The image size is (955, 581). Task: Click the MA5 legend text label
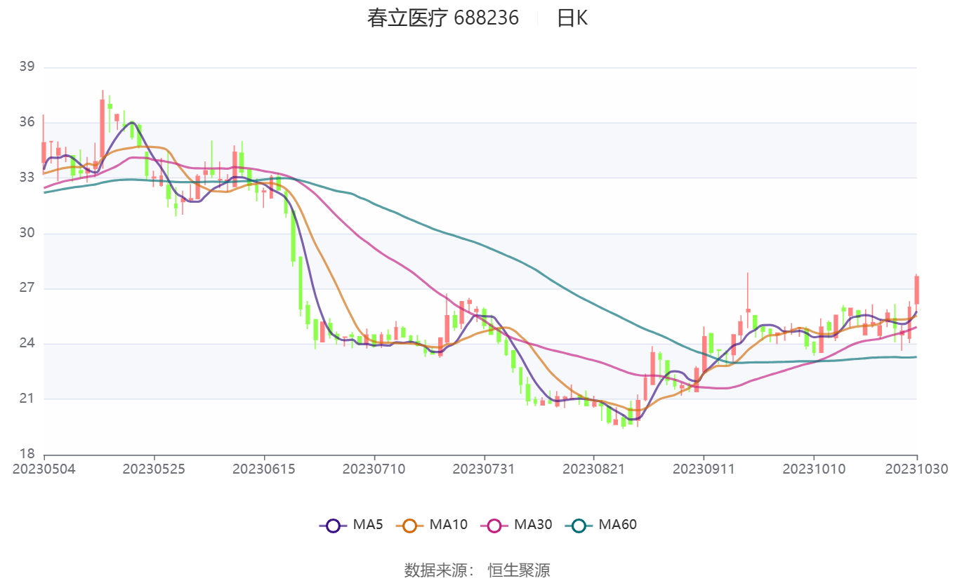368,524
